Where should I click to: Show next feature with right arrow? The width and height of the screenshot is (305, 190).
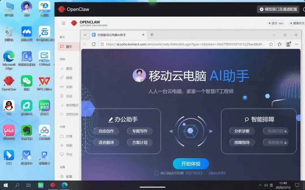tap(210, 131)
